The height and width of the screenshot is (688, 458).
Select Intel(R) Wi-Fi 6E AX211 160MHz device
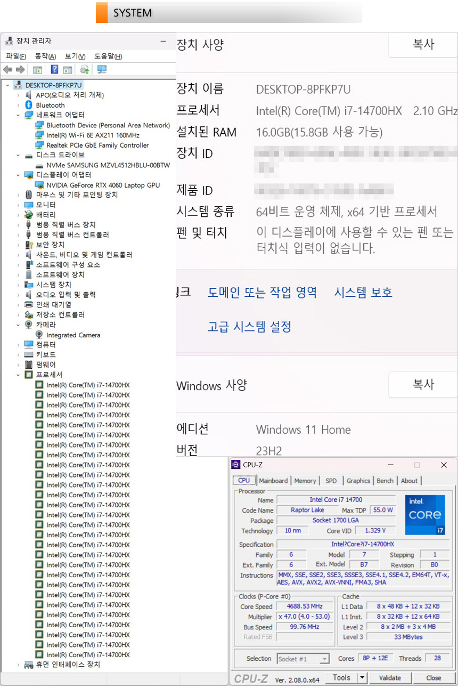point(93,135)
